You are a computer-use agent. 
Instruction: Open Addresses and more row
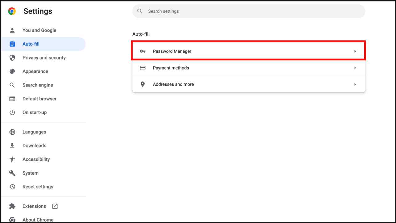pos(249,84)
